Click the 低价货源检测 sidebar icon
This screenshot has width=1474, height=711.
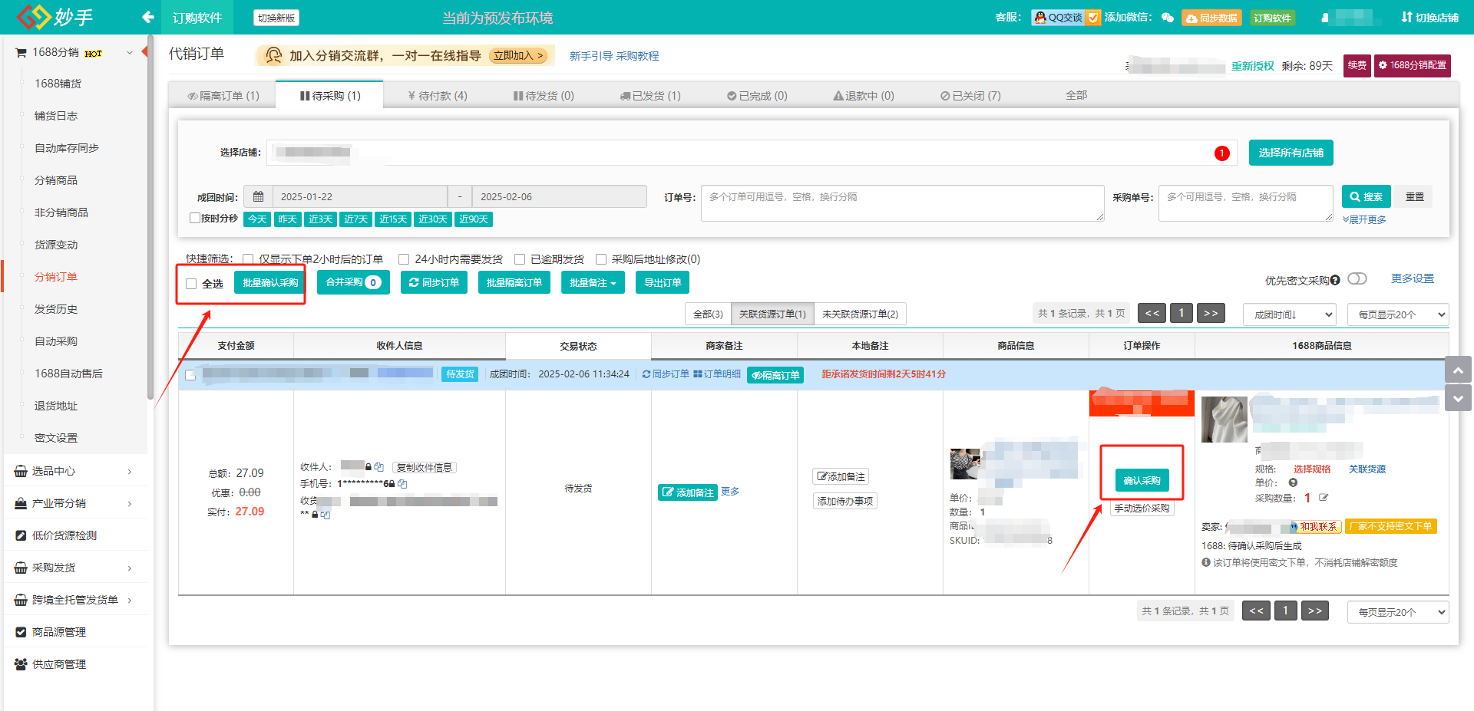21,535
